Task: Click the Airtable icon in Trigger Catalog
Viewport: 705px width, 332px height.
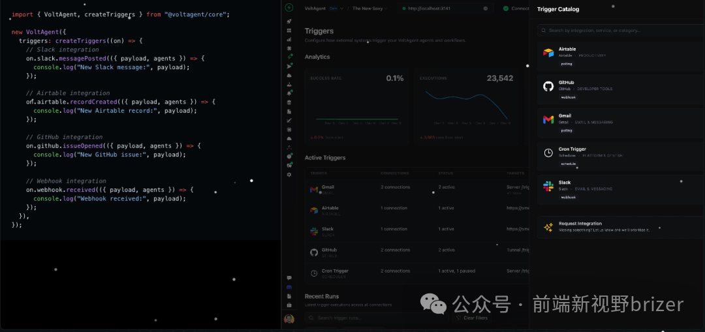Action: tap(548, 53)
